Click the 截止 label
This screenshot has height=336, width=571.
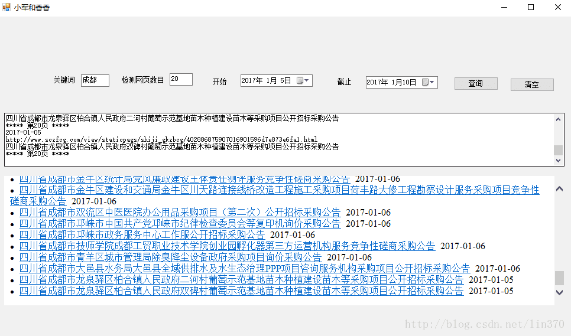point(344,82)
